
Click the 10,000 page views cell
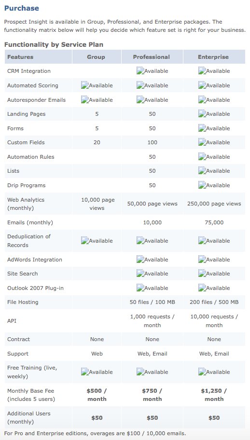click(97, 204)
